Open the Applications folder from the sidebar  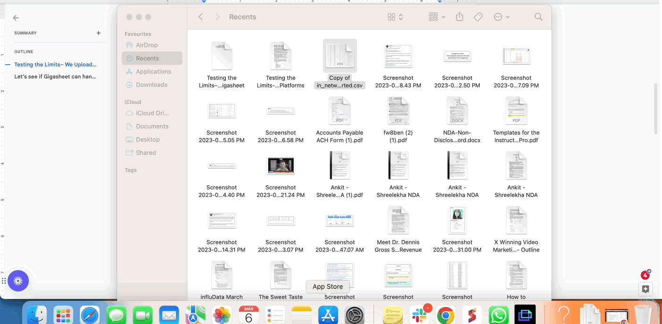tap(152, 71)
